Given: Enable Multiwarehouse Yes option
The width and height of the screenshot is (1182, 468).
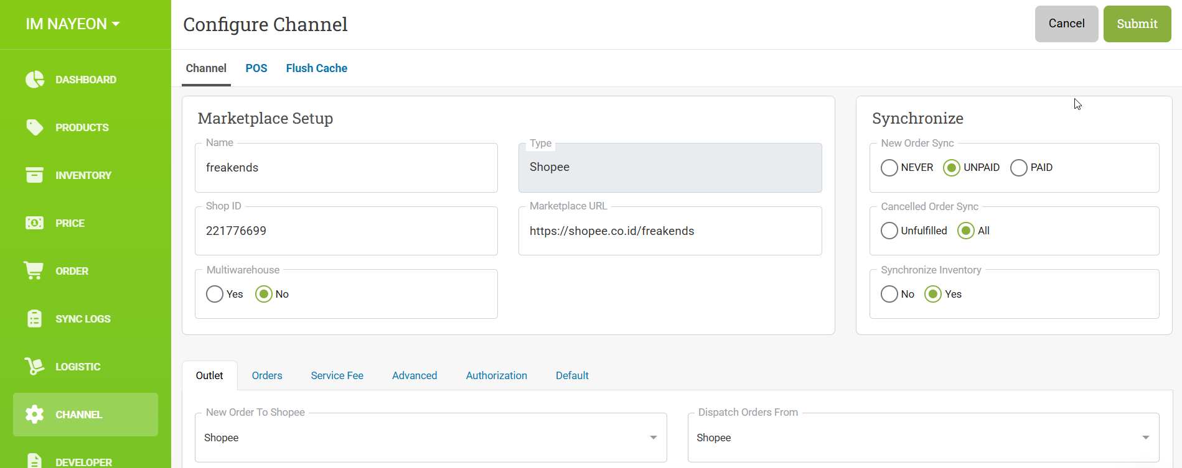Looking at the screenshot, I should 215,294.
